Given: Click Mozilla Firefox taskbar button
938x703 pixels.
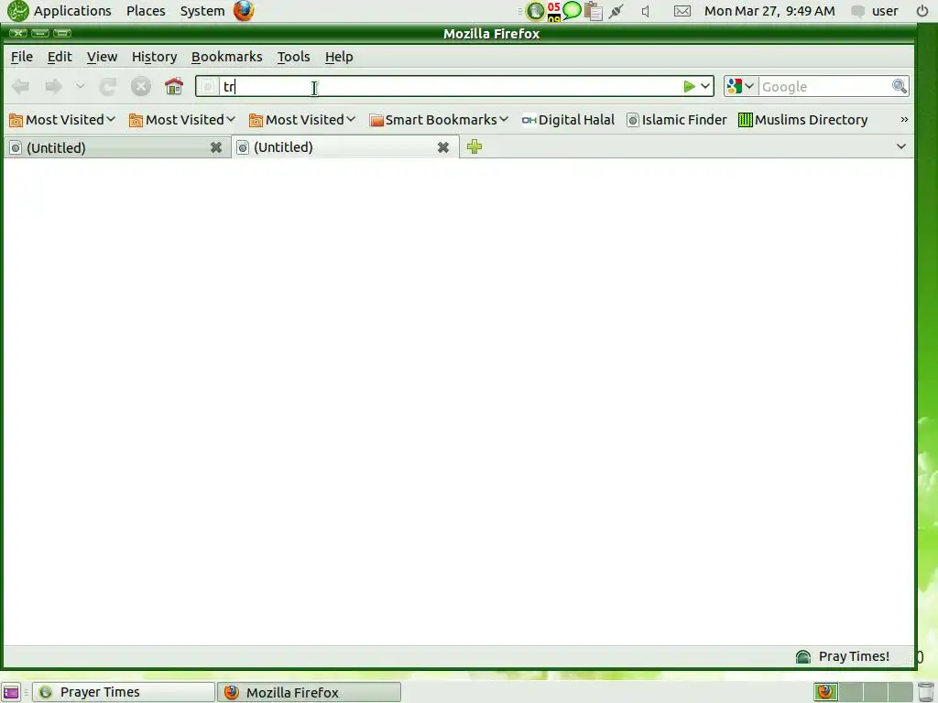Looking at the screenshot, I should (309, 692).
